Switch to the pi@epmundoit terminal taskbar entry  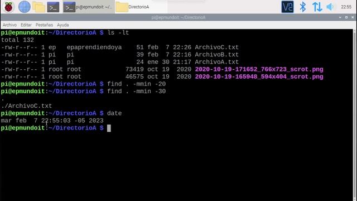pos(88,7)
